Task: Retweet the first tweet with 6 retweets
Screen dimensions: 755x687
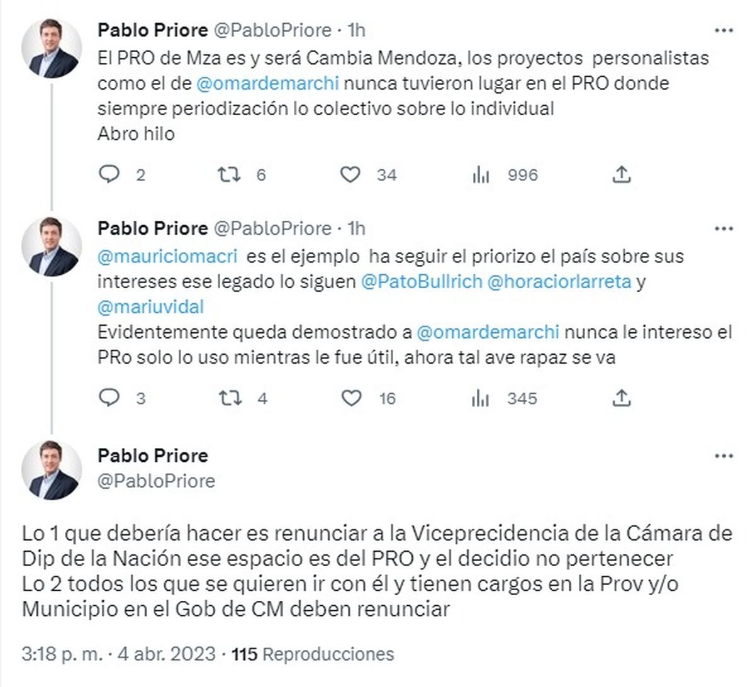Action: tap(229, 174)
